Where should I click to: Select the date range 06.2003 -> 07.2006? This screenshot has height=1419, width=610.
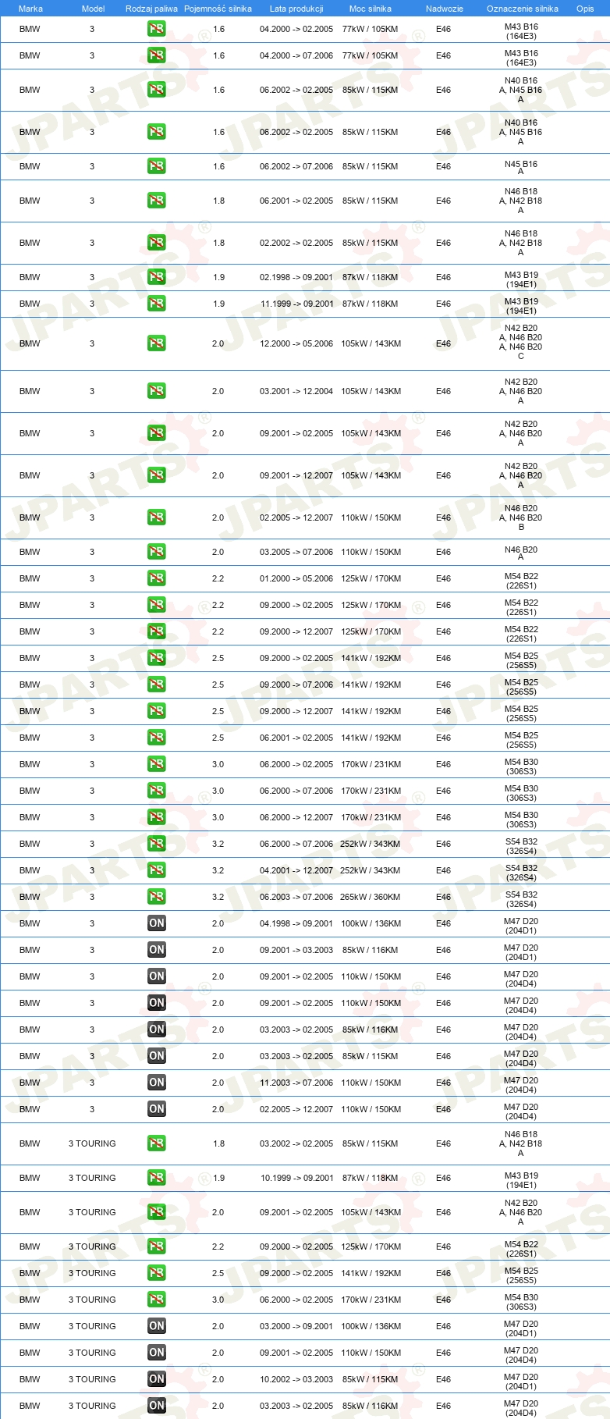(x=296, y=897)
